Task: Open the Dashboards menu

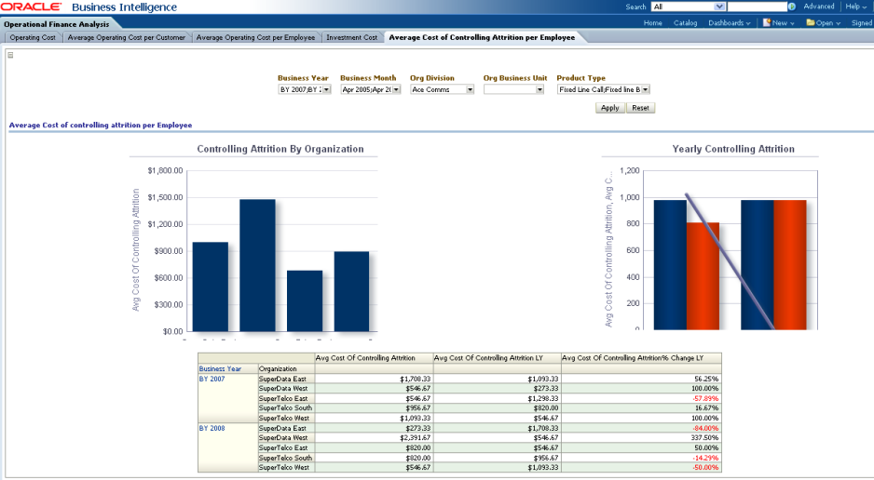Action: pos(729,23)
